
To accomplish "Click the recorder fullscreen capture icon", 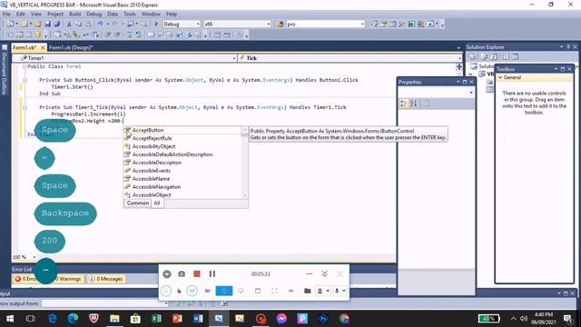I will pyautogui.click(x=274, y=291).
